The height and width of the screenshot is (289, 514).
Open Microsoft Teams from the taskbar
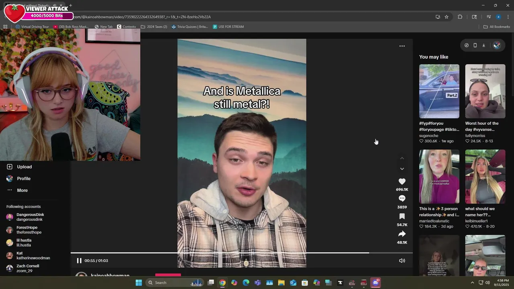[x=258, y=283]
